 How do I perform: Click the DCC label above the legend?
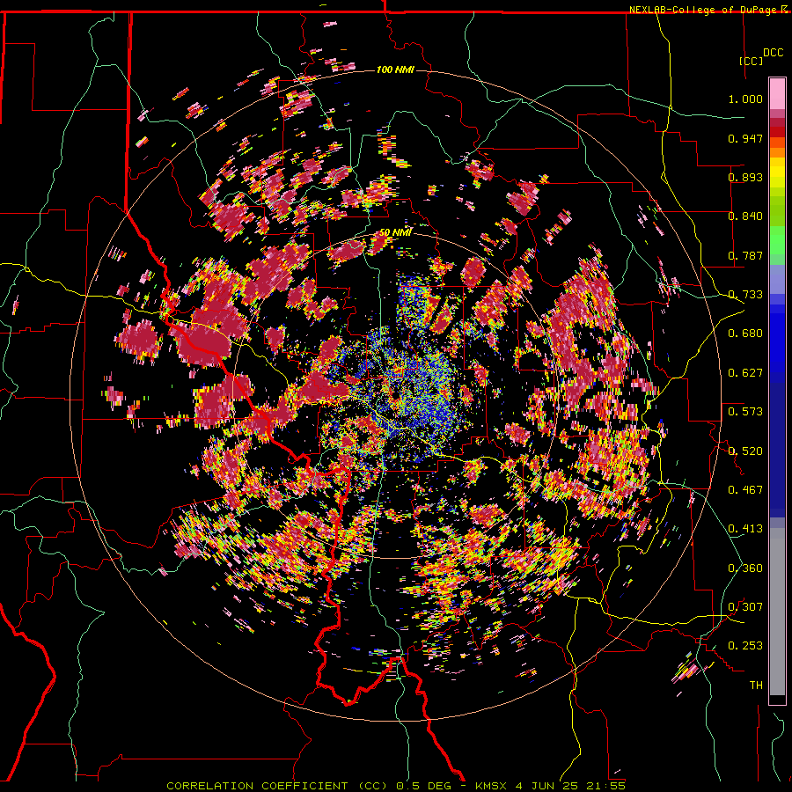774,53
